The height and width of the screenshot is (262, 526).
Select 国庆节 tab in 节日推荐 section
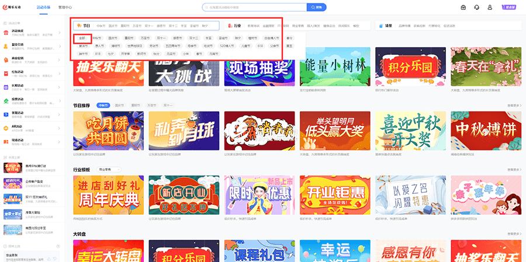coord(119,105)
